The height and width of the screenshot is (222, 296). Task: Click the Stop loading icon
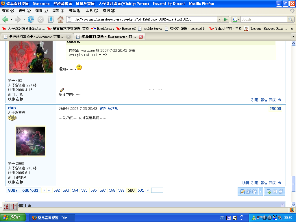(x=40, y=19)
